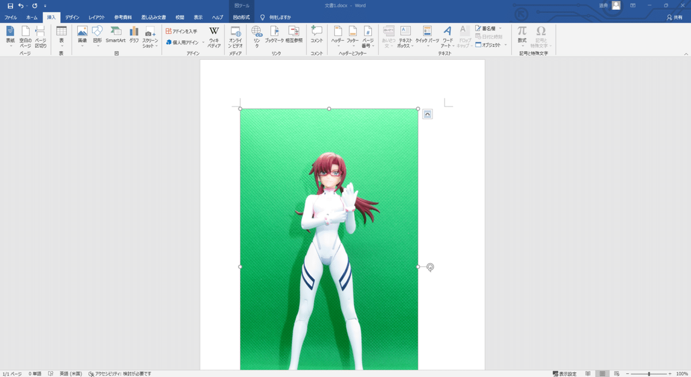Open the スクリーンショット dropdown

[149, 37]
